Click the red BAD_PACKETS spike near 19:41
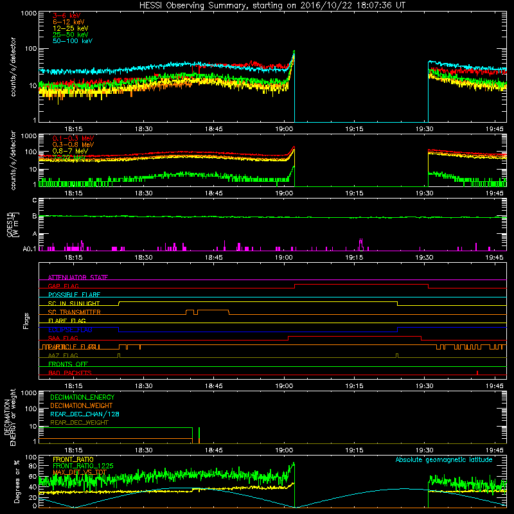Image resolution: width=514 pixels, height=514 pixels. tap(477, 373)
